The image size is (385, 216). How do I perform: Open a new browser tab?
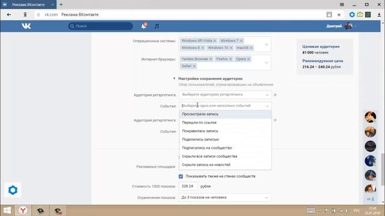click(x=61, y=4)
